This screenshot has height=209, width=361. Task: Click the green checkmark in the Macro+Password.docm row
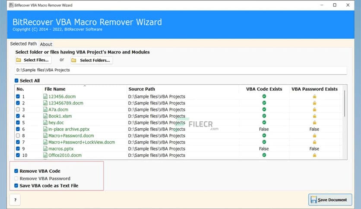pos(264,135)
